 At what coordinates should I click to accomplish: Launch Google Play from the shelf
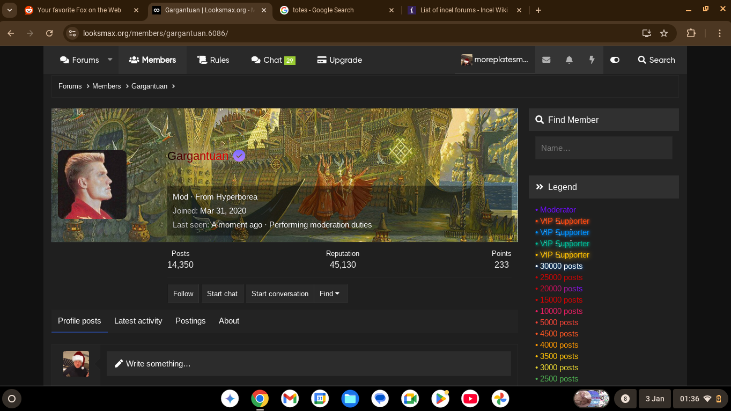pos(440,399)
